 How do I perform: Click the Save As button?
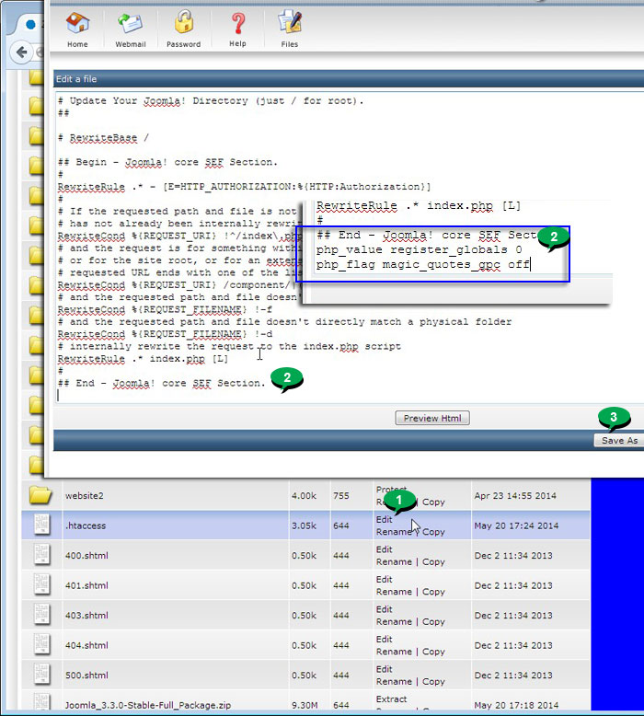click(x=619, y=440)
